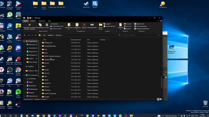This screenshot has height=117, width=209.
Task: Open the Telegram desktop shortcut
Action: [10, 27]
